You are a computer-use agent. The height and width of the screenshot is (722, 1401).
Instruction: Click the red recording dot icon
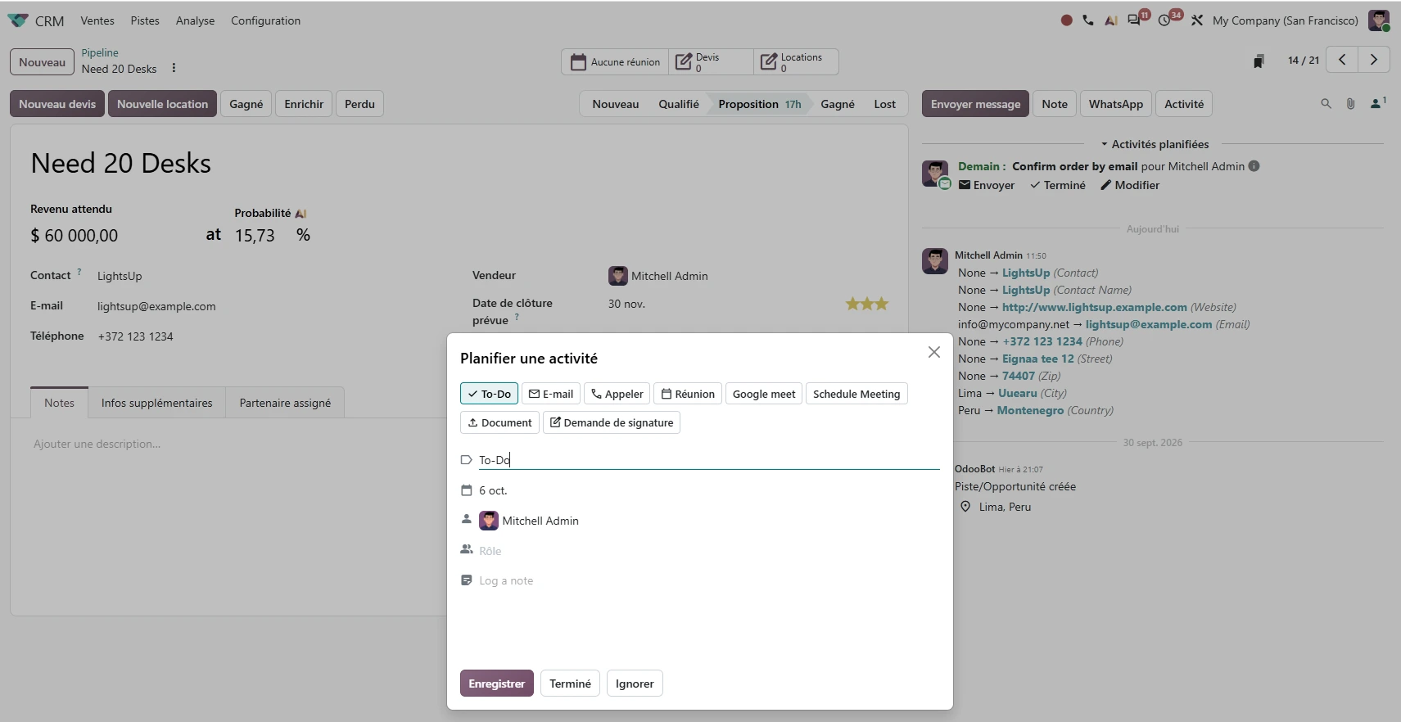pyautogui.click(x=1066, y=20)
